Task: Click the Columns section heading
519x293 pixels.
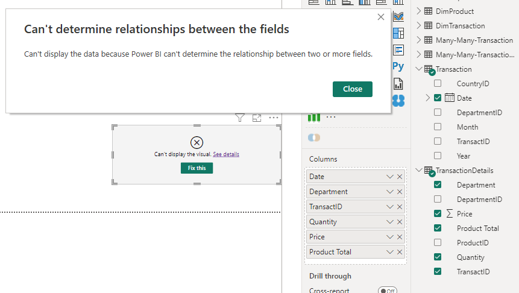Action: pos(323,159)
